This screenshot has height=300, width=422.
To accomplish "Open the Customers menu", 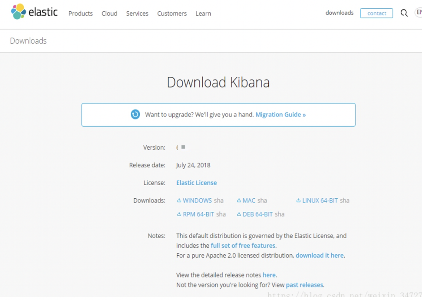I will [x=172, y=13].
